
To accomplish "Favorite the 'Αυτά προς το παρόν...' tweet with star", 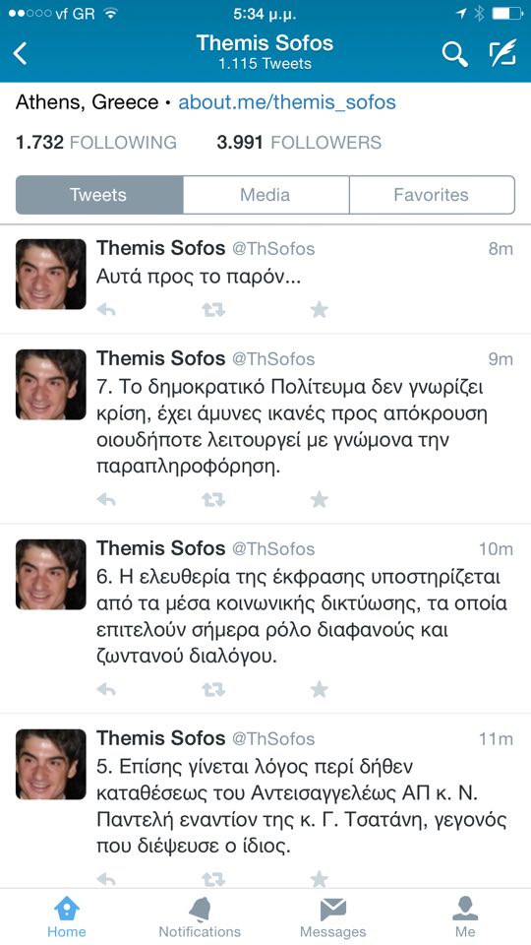I will tap(319, 310).
